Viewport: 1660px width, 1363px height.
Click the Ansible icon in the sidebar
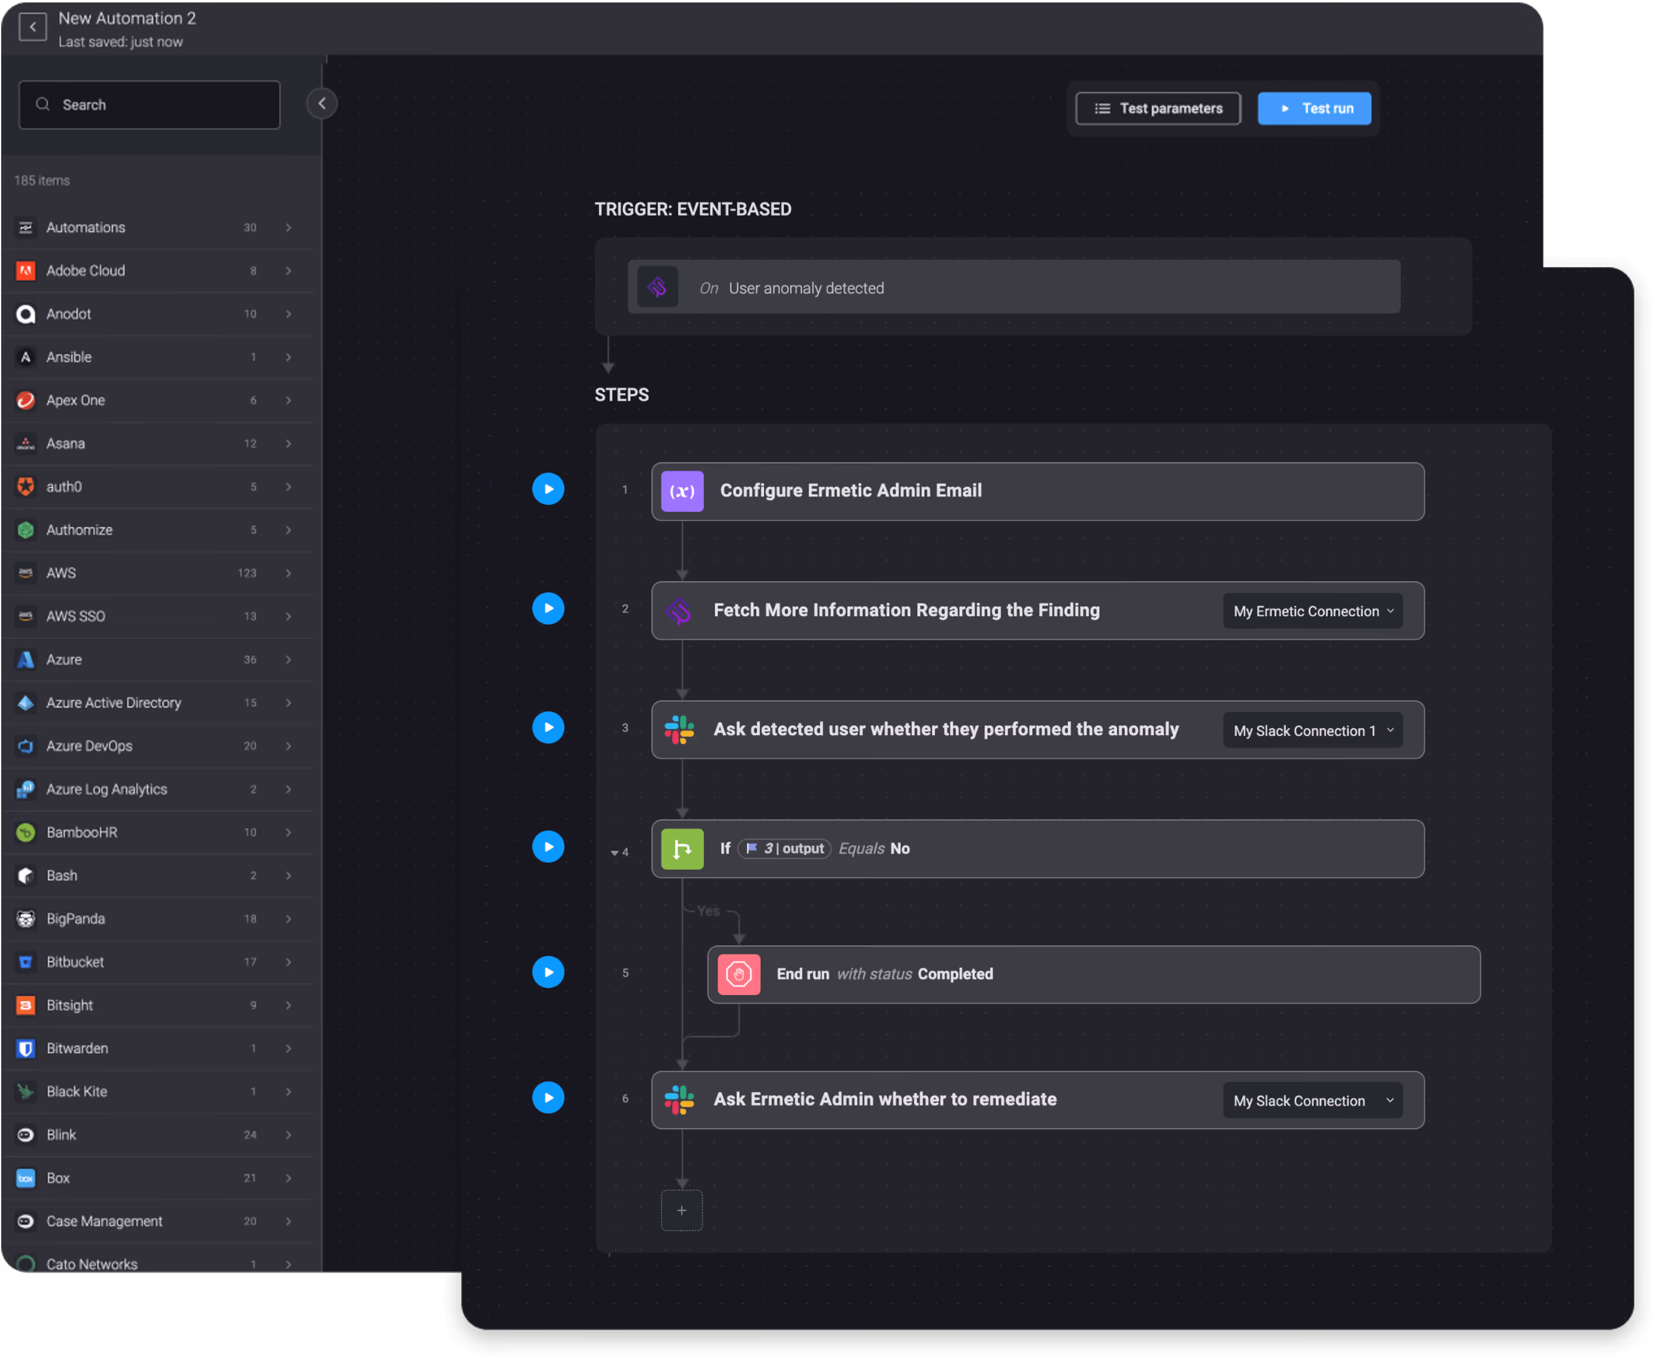26,357
